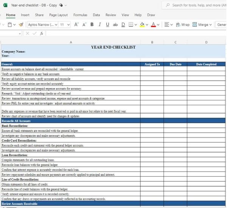227x208 pixels.
Task: Click the Borders grid icon
Action: [131, 25]
